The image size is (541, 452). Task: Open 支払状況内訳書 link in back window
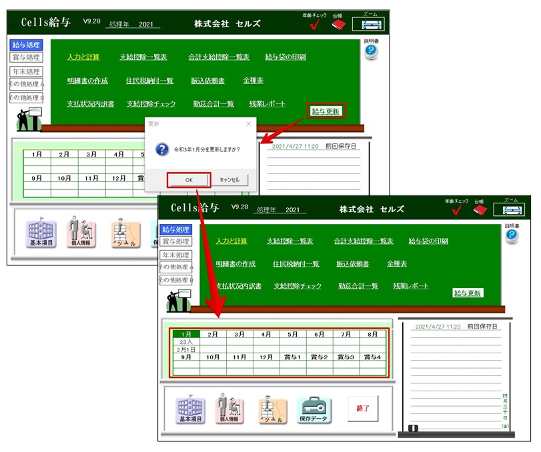[91, 104]
